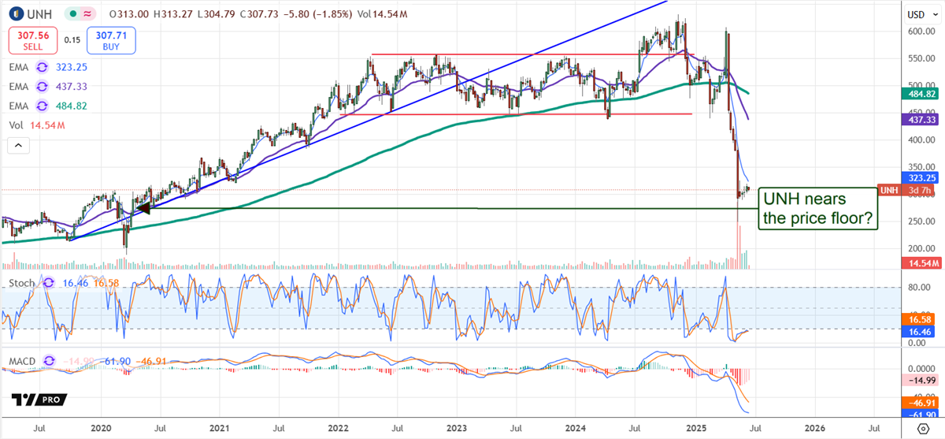
Task: Click the 2024 time axis label
Action: click(x=576, y=429)
